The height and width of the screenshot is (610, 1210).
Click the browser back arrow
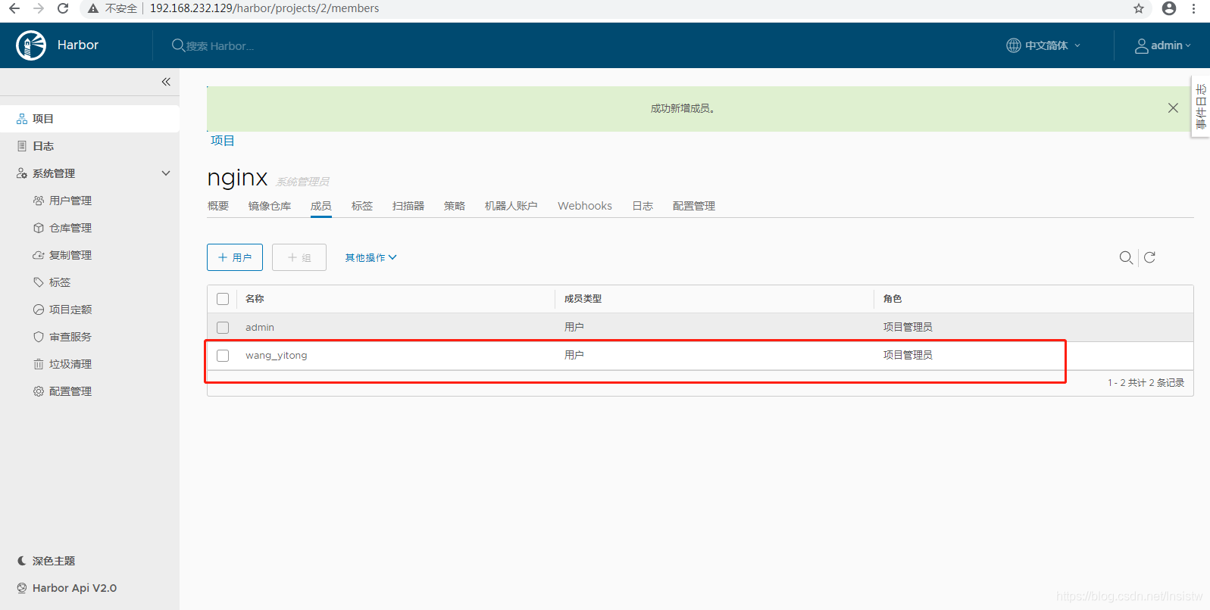click(x=14, y=8)
